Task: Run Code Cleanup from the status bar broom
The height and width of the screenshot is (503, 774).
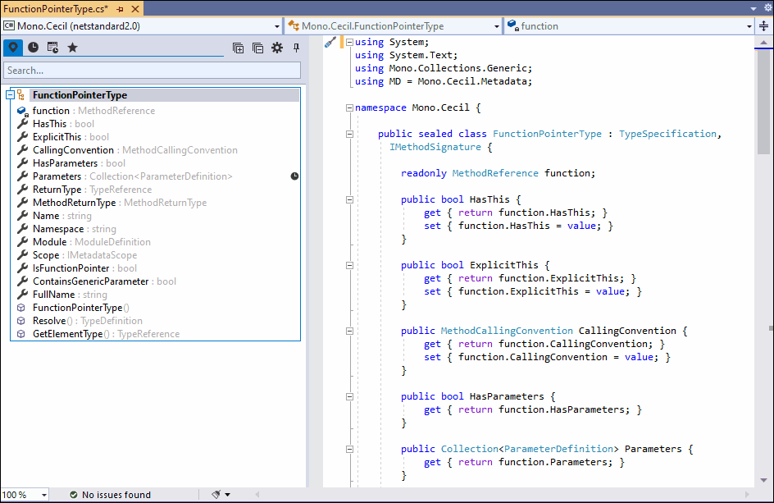Action: point(215,494)
